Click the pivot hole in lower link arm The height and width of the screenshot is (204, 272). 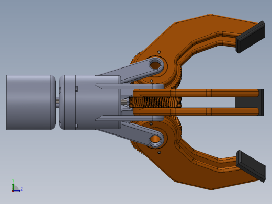(x=155, y=139)
